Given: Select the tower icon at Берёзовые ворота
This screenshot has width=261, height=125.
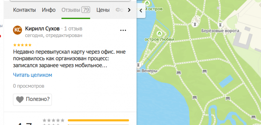Looking at the screenshot, I should tap(220, 25).
